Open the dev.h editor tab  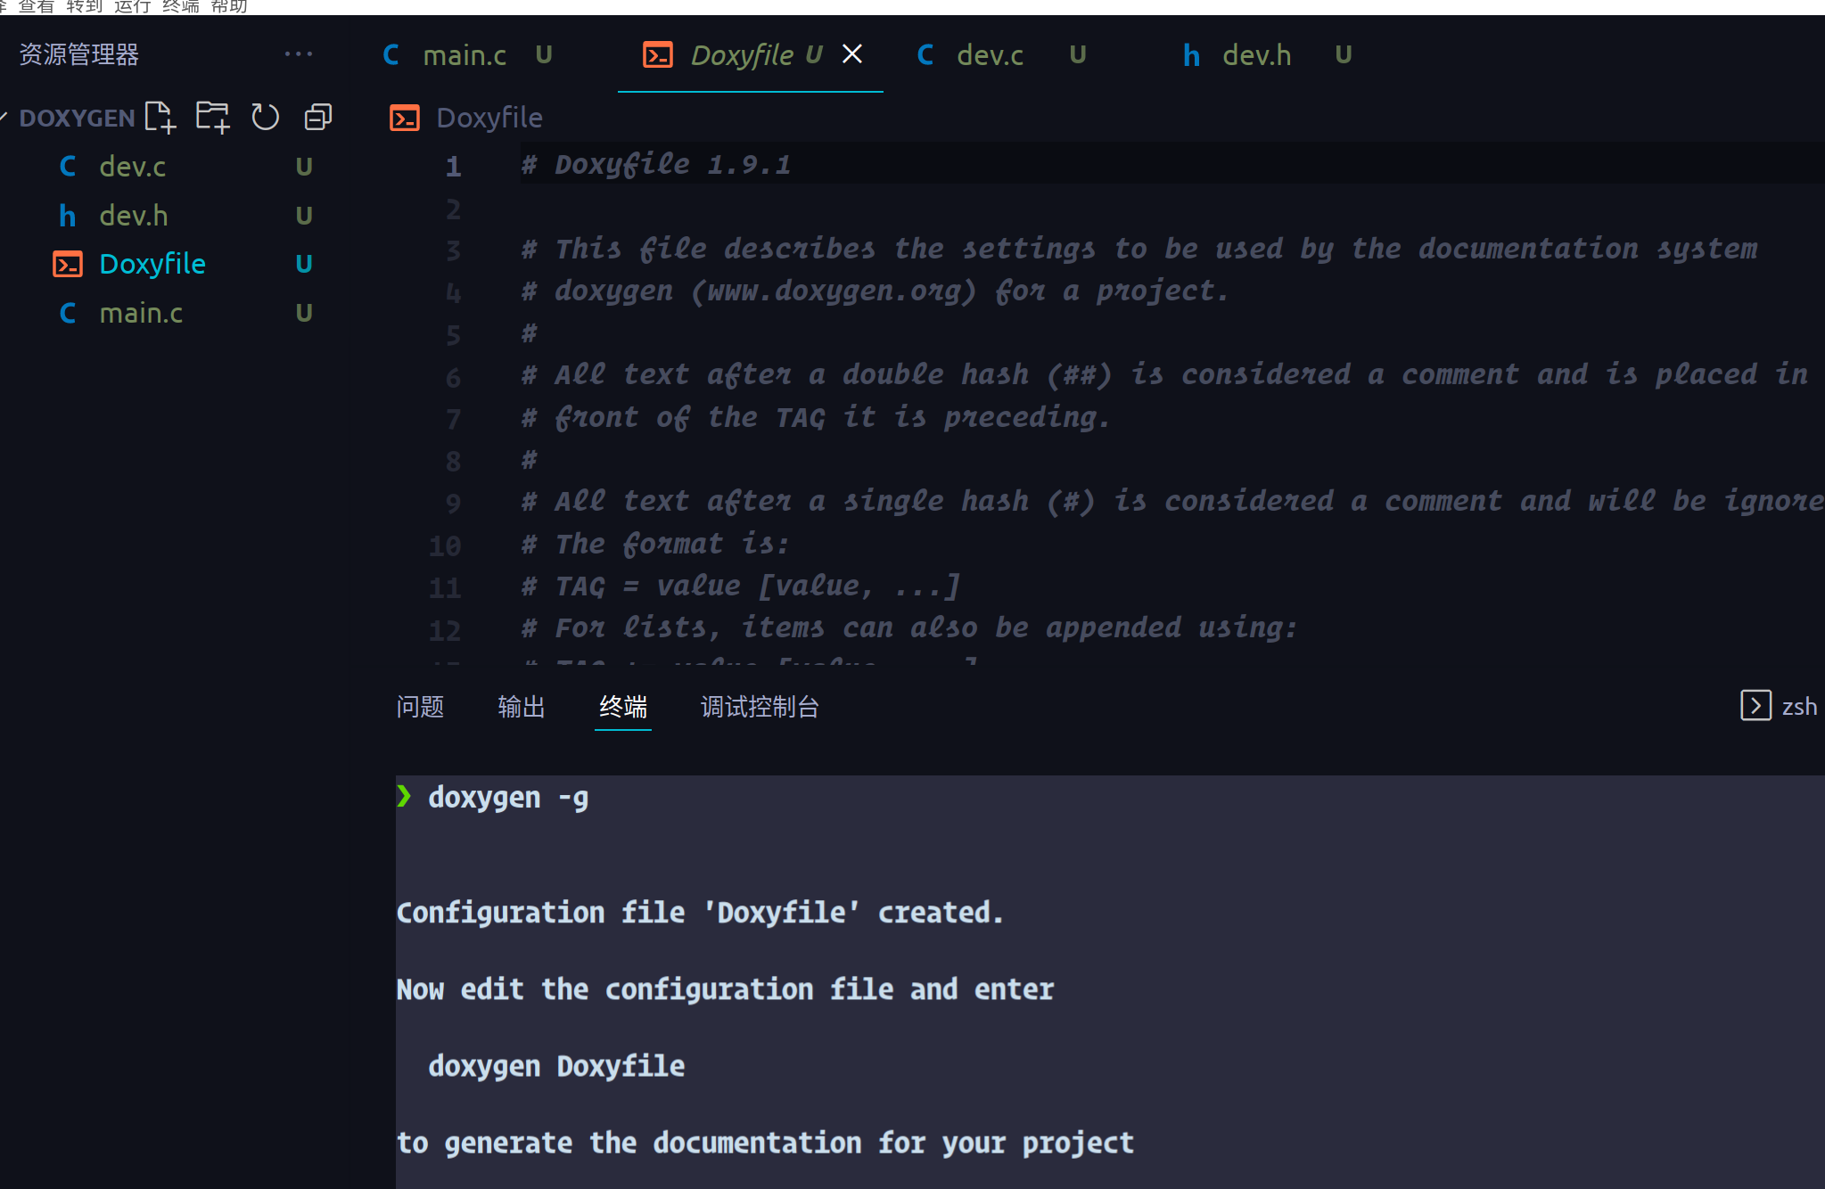click(1255, 55)
